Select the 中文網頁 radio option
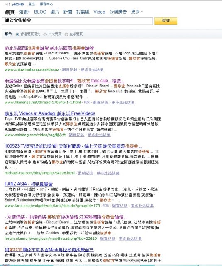 pyautogui.click(x=45, y=34)
